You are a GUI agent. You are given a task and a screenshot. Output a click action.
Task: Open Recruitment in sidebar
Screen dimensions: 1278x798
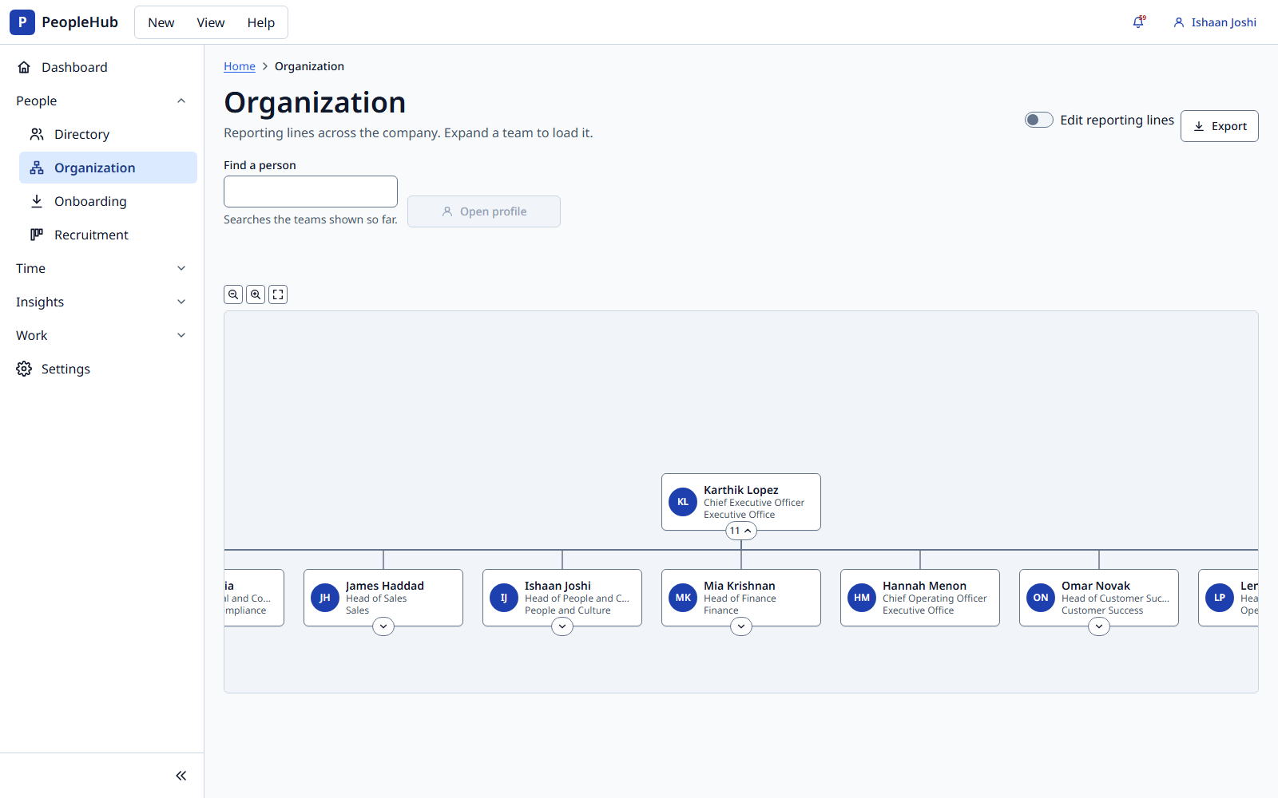tap(108, 235)
